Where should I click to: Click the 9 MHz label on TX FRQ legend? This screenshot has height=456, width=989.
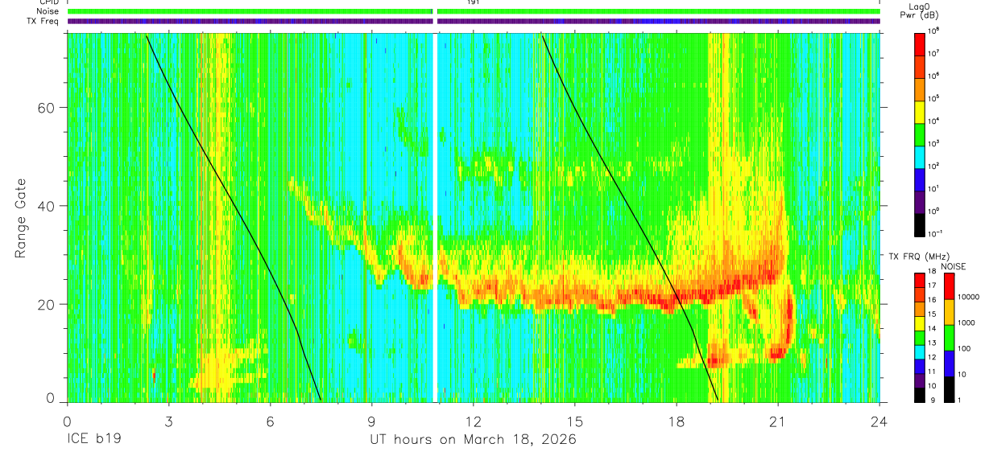[932, 401]
